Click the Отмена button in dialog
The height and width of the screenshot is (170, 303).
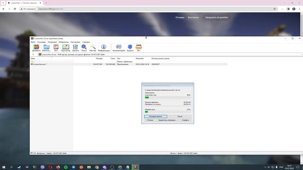(150, 120)
